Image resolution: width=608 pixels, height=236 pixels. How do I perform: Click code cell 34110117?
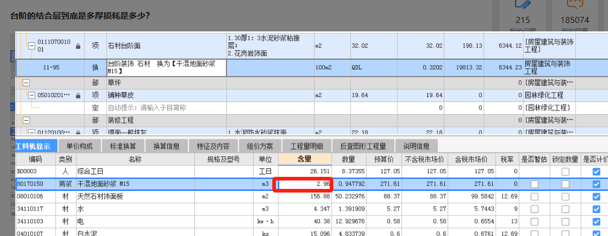pos(35,209)
